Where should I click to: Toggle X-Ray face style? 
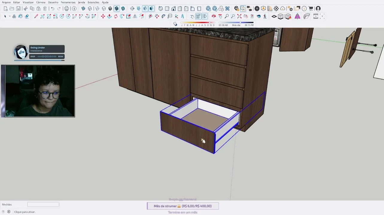click(83, 9)
